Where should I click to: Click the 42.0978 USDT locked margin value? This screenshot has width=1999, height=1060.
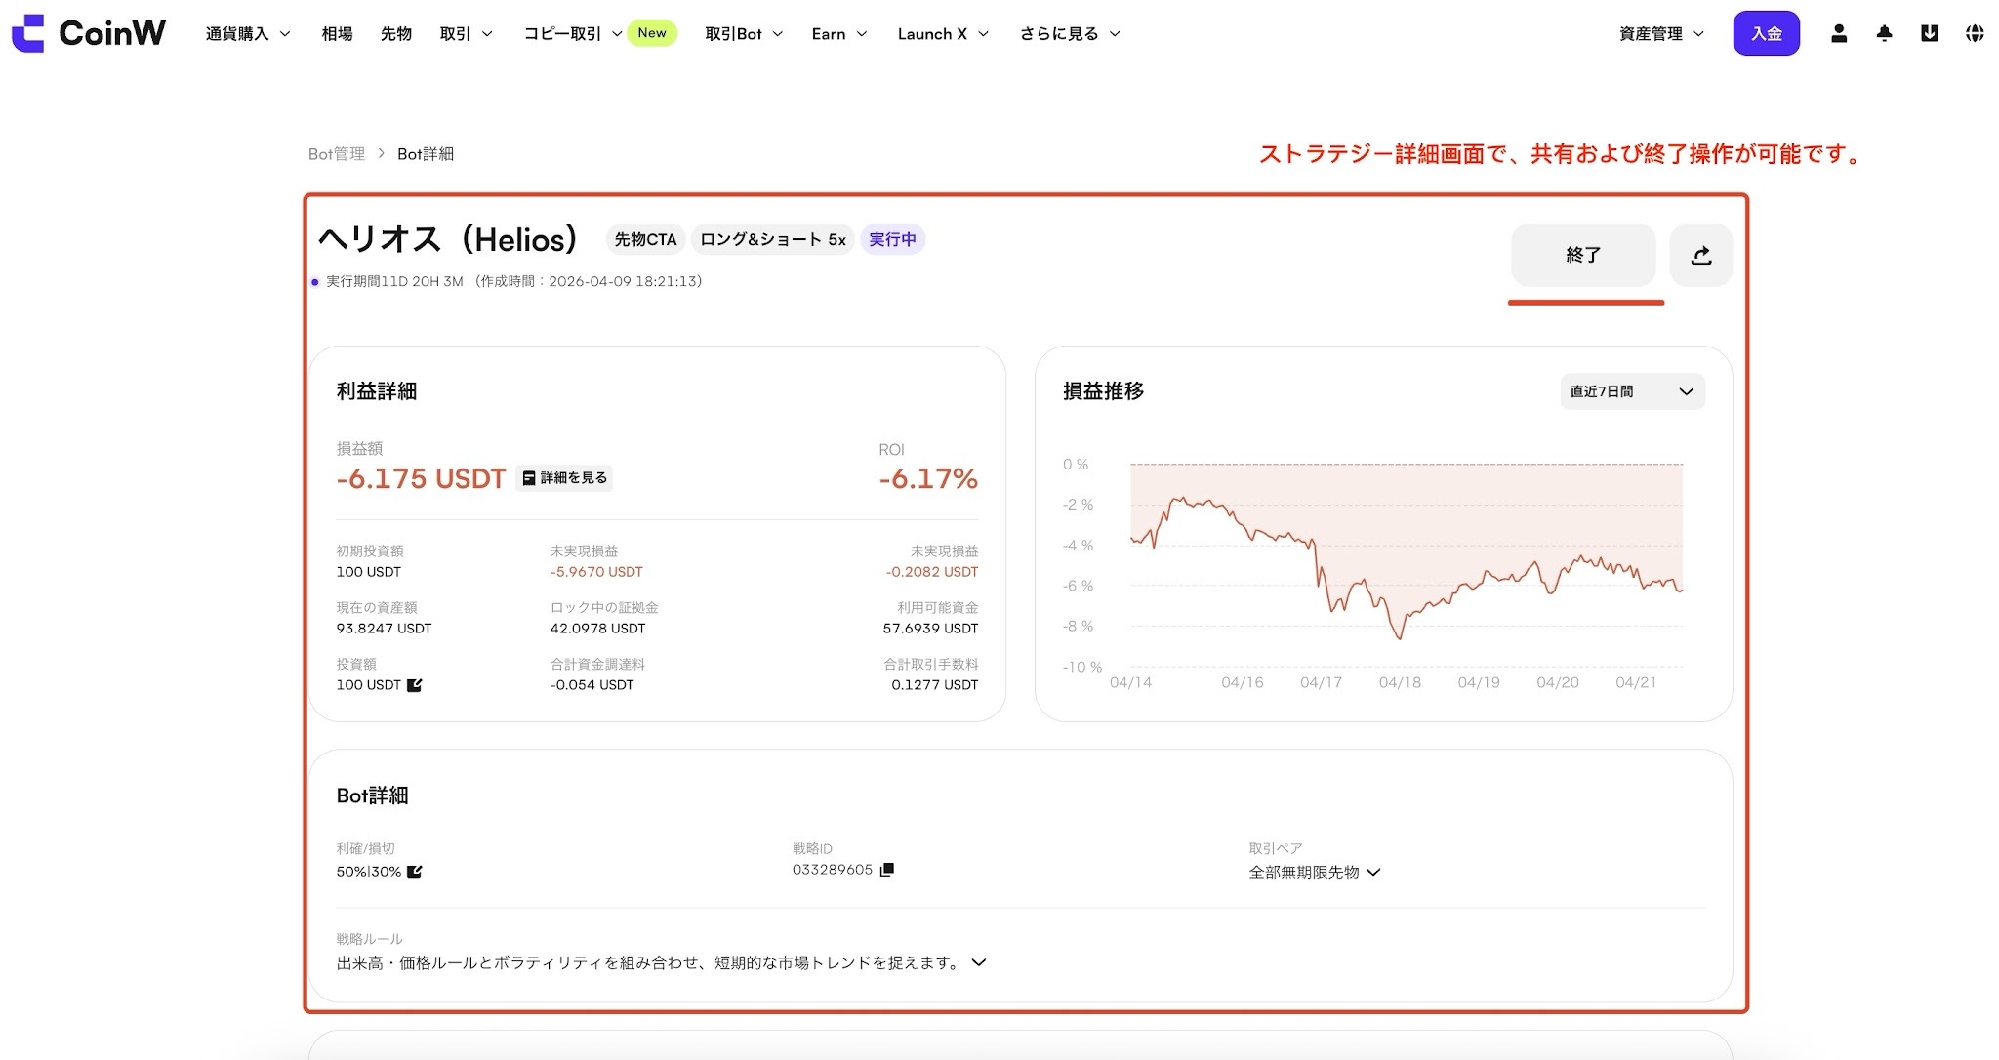597,629
